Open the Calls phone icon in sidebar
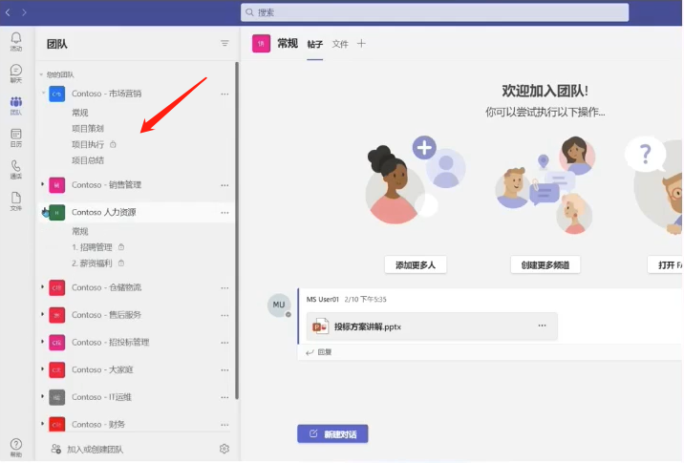Screen dimensions: 684x463 tap(15, 170)
